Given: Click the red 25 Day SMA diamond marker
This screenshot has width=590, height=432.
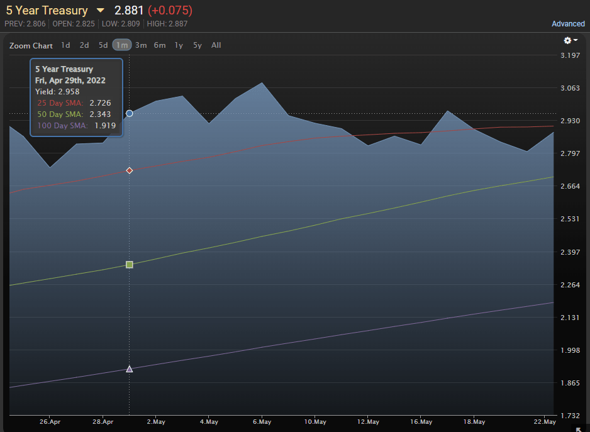Looking at the screenshot, I should (130, 170).
